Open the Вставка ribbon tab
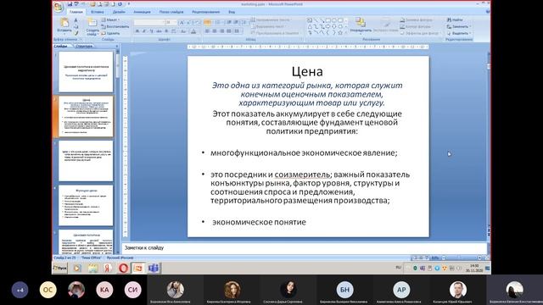The image size is (543, 305). [x=98, y=12]
